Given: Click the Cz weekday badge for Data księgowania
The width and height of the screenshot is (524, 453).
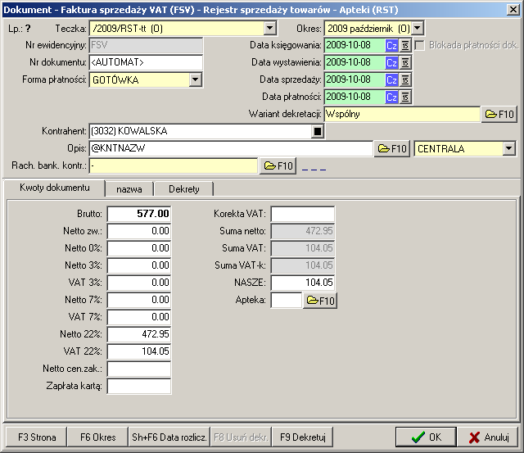Looking at the screenshot, I should [x=391, y=44].
